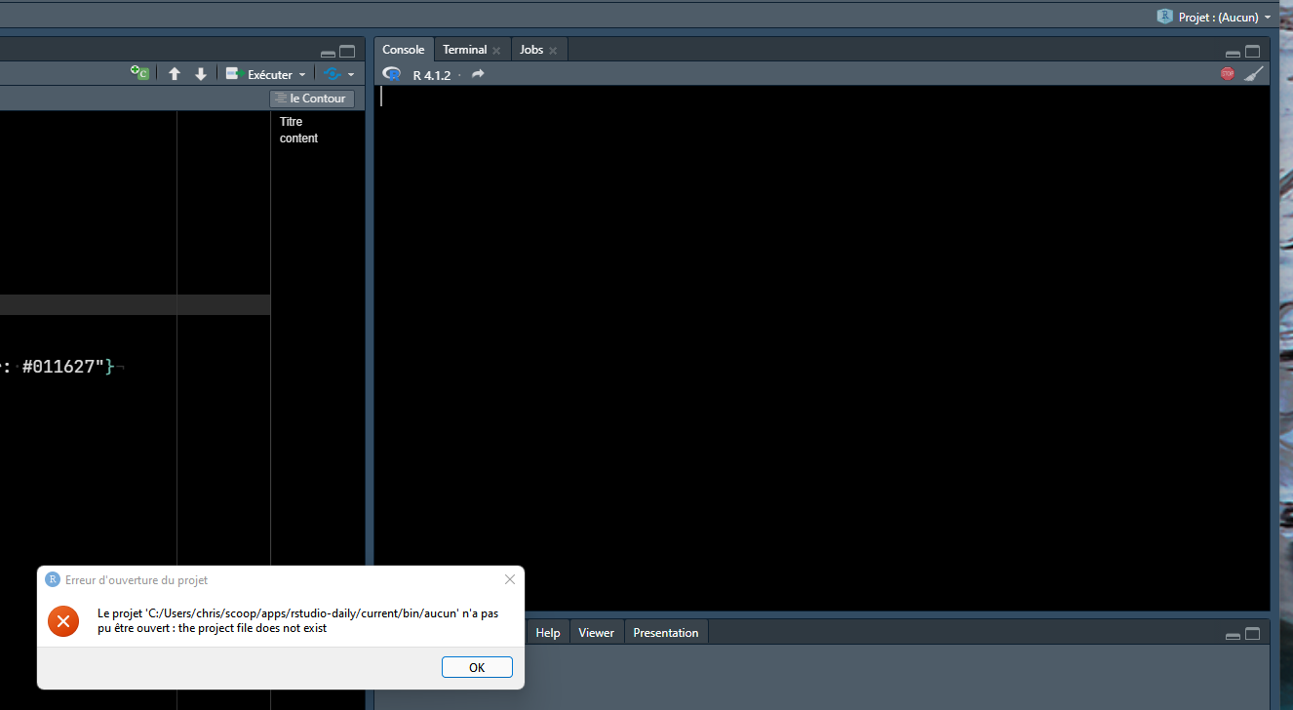Viewport: 1293px width, 710px height.
Task: Open console in a new window via arrow icon
Action: (x=477, y=74)
